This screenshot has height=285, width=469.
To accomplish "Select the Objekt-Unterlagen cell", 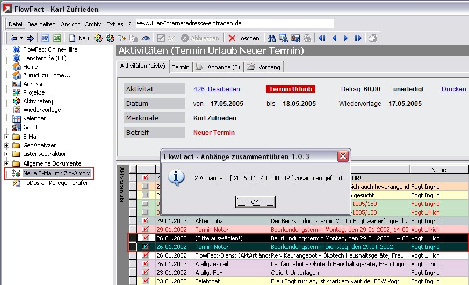I will (340, 273).
